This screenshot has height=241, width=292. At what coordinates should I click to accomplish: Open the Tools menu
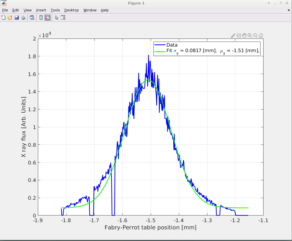pyautogui.click(x=55, y=10)
